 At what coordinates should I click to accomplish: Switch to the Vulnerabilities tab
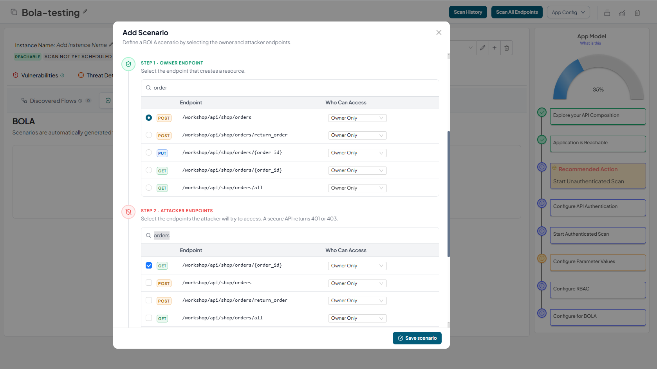[x=39, y=75]
